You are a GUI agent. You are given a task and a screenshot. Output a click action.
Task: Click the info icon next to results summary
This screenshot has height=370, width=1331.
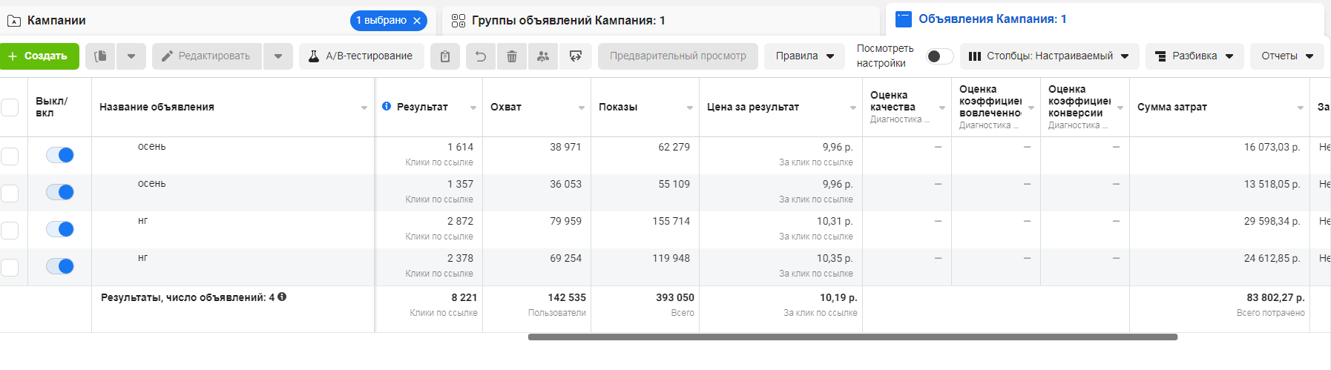pyautogui.click(x=282, y=297)
